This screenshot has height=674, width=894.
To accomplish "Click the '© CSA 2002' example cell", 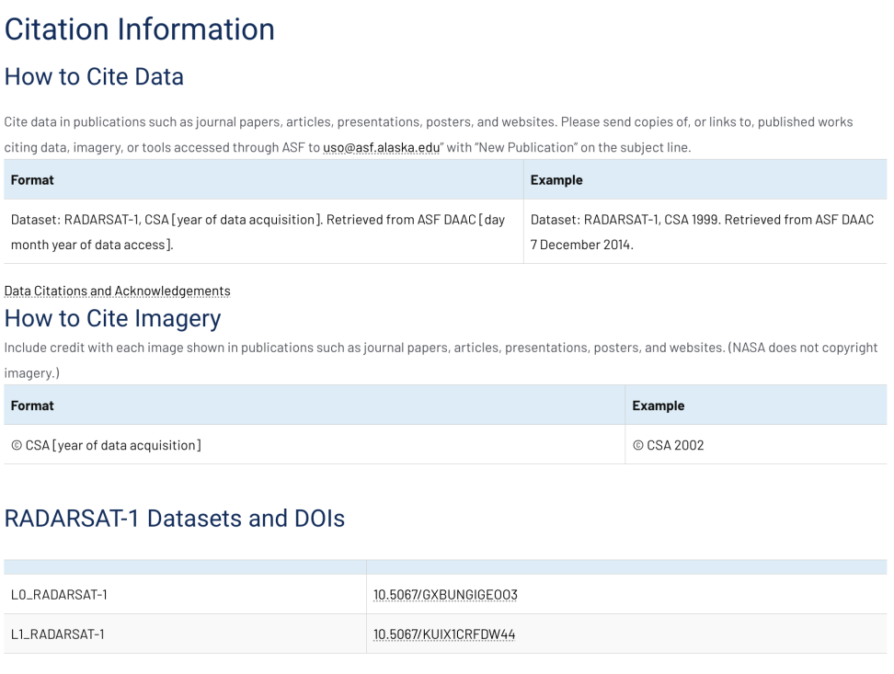I will pyautogui.click(x=756, y=445).
